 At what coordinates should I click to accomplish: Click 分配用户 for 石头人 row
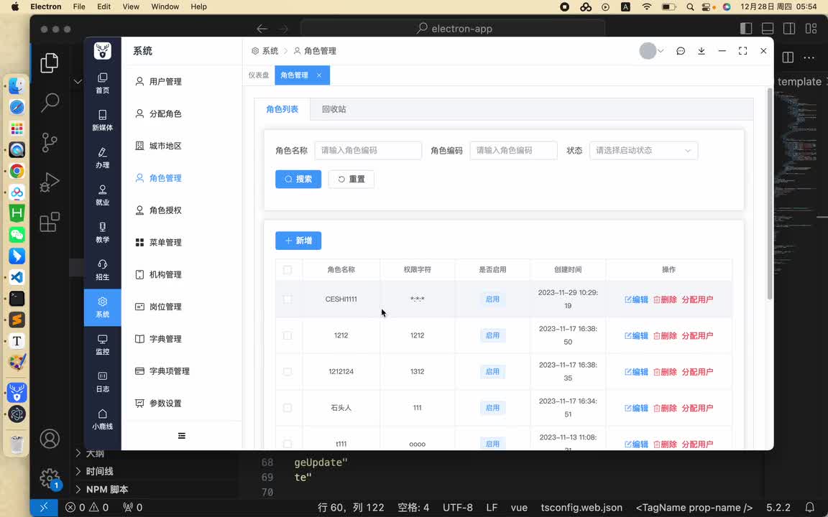[698, 408]
